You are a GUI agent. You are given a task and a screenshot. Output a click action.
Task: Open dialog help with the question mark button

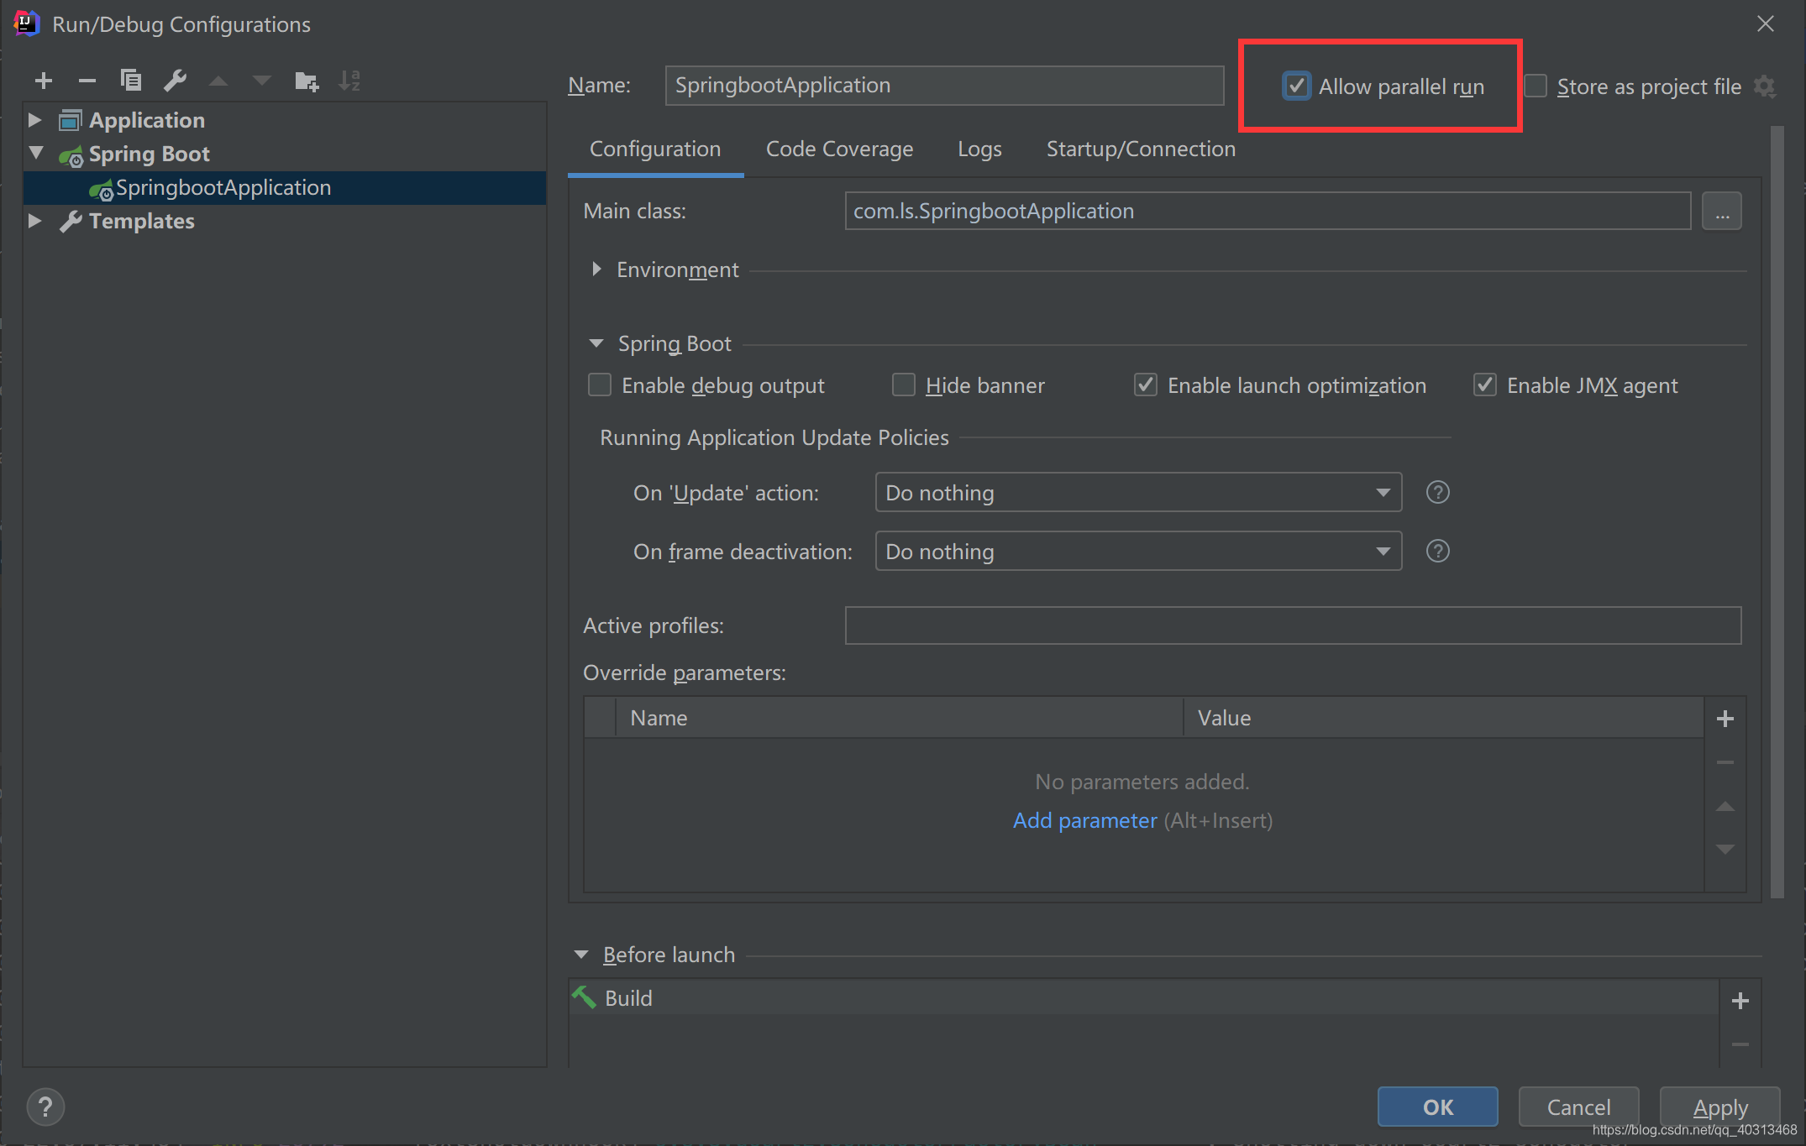[45, 1107]
